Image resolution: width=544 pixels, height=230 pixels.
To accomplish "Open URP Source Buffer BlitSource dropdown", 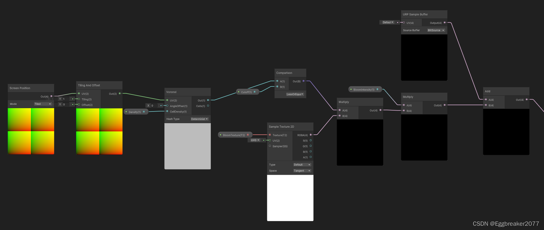I will pos(436,30).
